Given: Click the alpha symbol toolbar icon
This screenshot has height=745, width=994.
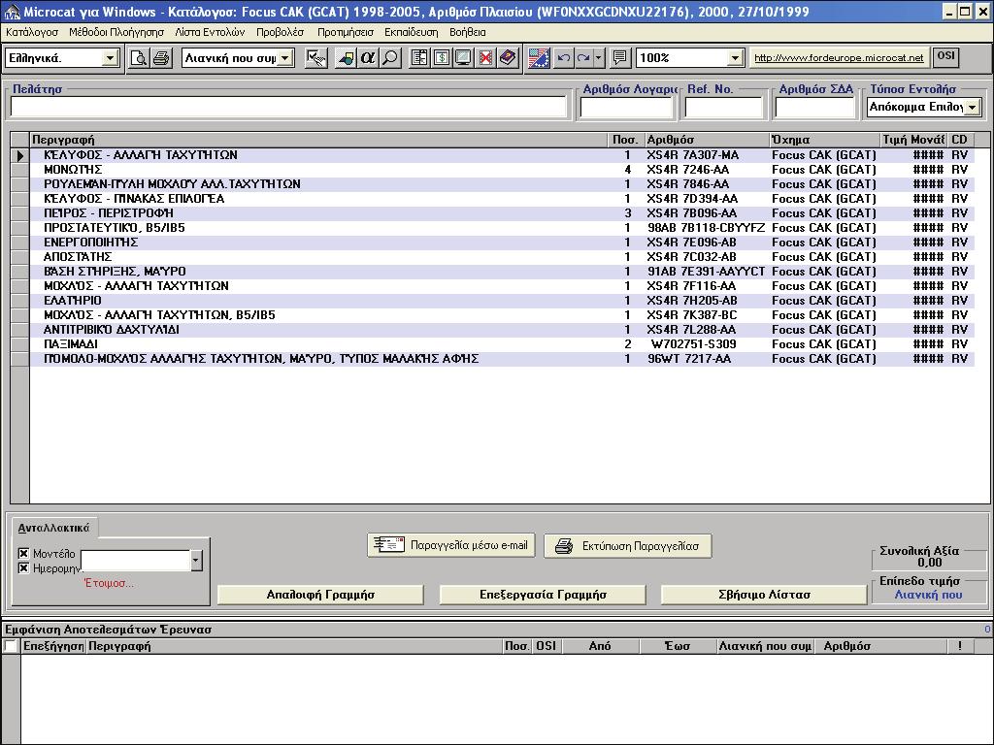Looking at the screenshot, I should (368, 58).
